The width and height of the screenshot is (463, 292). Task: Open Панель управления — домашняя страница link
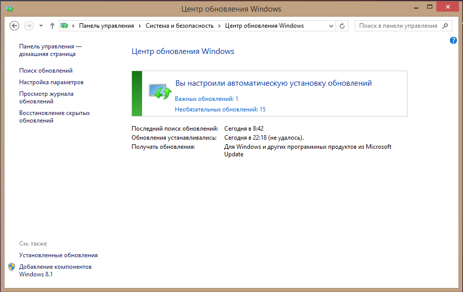pyautogui.click(x=50, y=50)
